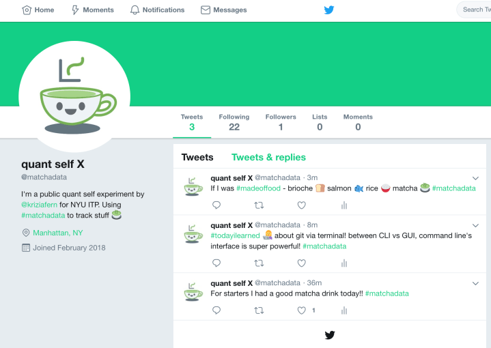Like the tweet about git via terminal
The height and width of the screenshot is (348, 491).
click(x=301, y=263)
